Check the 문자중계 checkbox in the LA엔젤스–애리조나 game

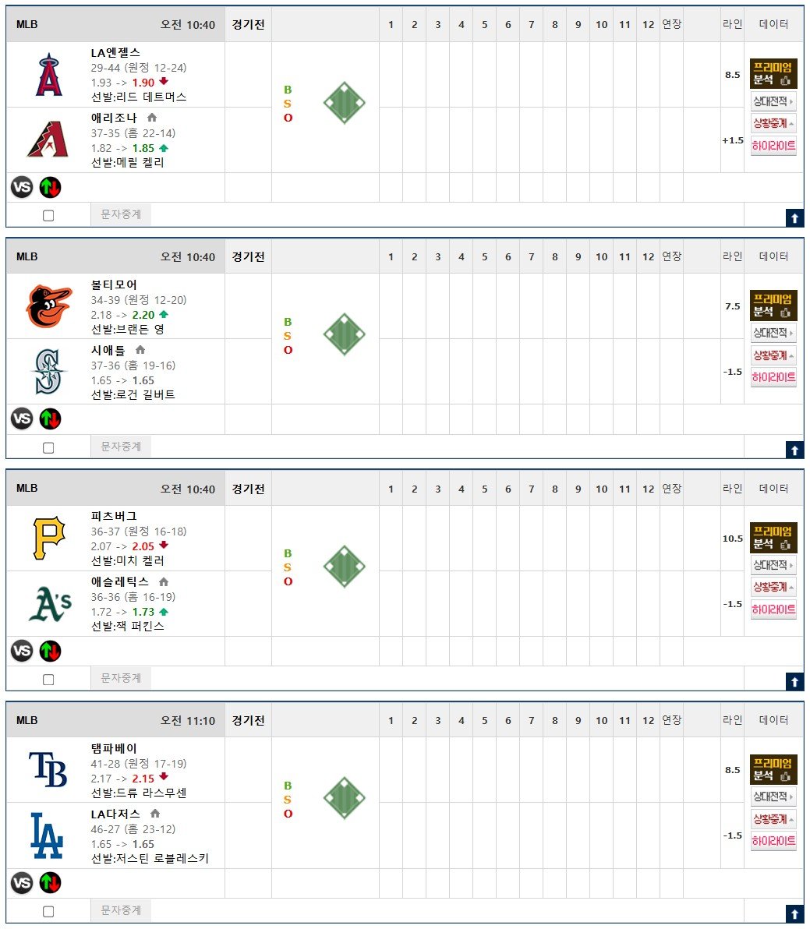(x=48, y=216)
